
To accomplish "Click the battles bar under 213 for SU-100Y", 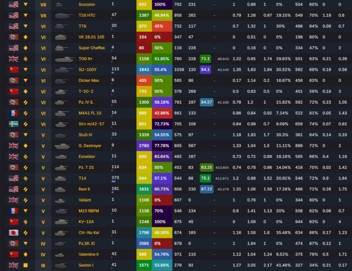I will pos(113,73).
